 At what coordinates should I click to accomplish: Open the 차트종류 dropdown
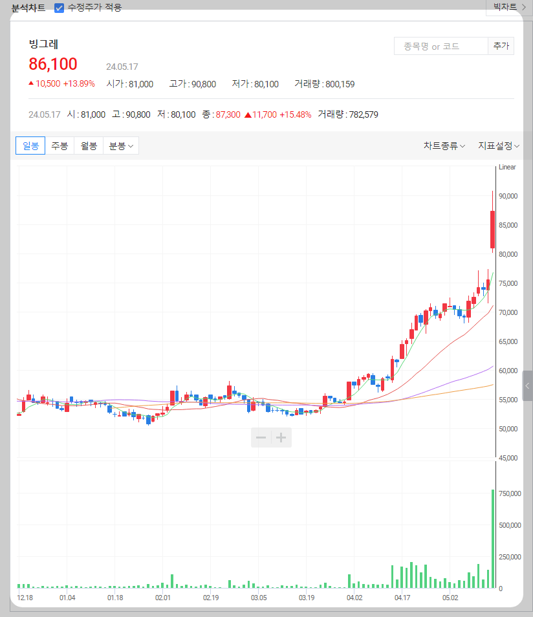click(x=444, y=146)
